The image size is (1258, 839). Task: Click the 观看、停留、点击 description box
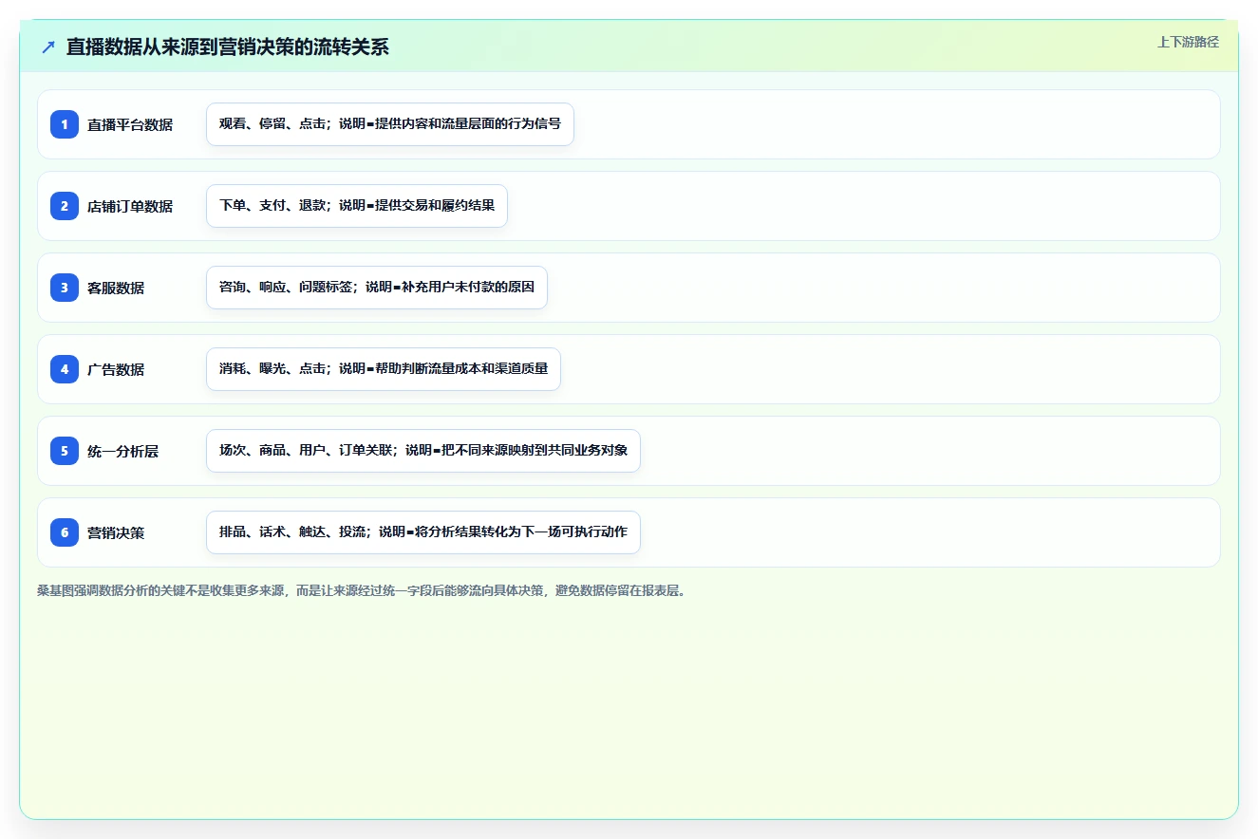point(390,124)
